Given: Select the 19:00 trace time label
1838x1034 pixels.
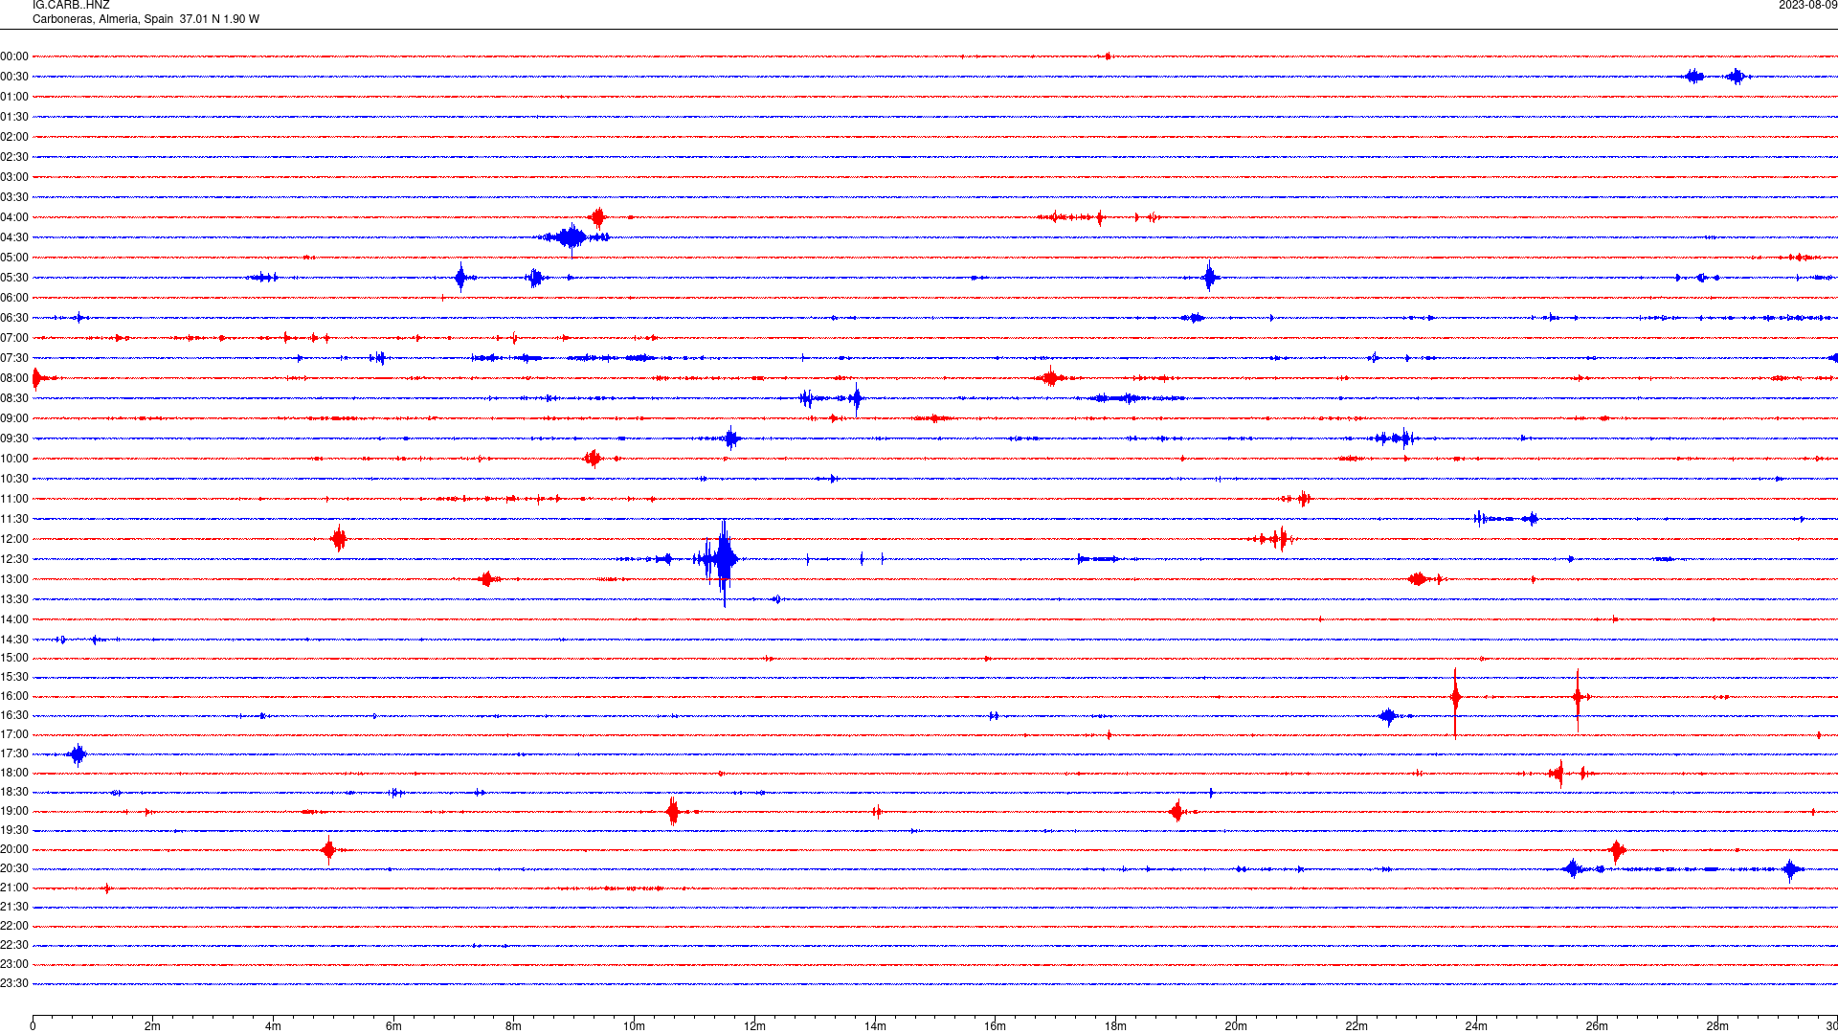Looking at the screenshot, I should tap(14, 811).
